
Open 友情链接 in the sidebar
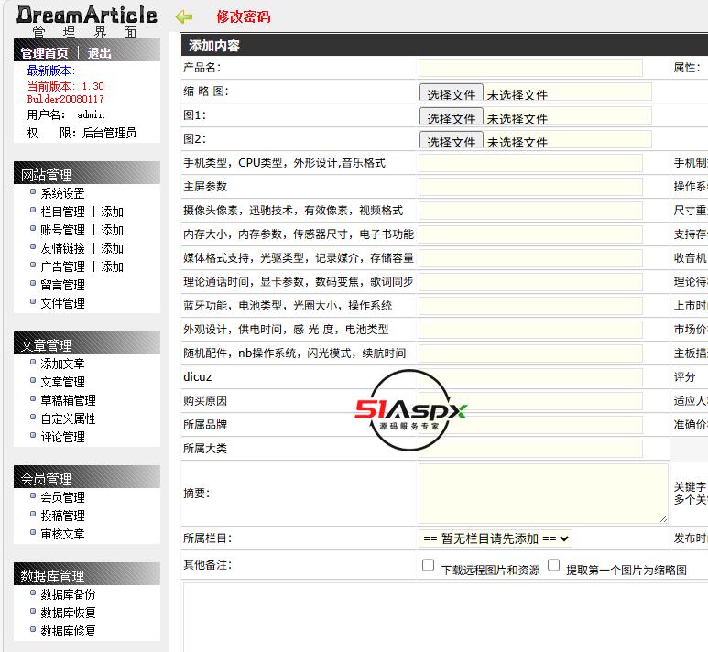click(63, 248)
